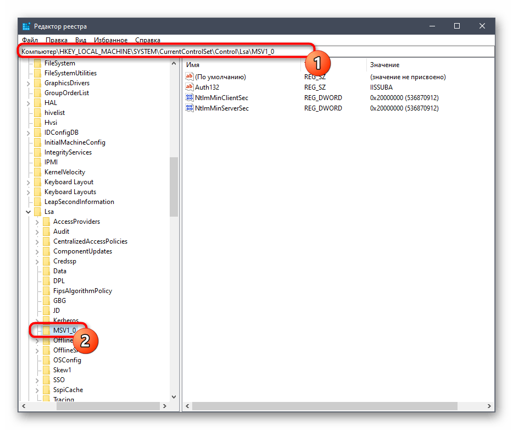Click the FileSystem folder icon
This screenshot has width=513, height=430.
point(37,63)
